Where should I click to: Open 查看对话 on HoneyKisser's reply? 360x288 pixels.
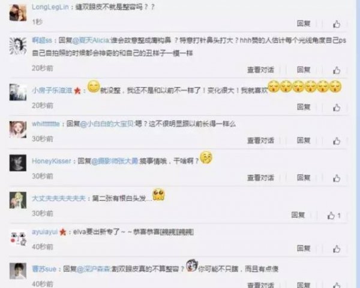click(260, 178)
